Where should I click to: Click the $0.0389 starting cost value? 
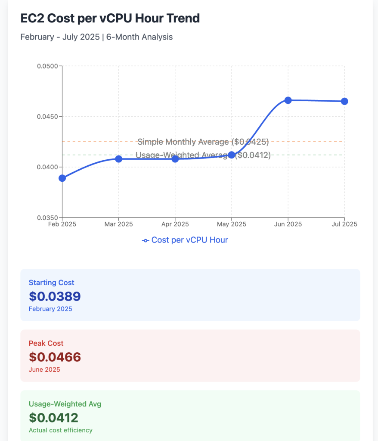tap(55, 296)
